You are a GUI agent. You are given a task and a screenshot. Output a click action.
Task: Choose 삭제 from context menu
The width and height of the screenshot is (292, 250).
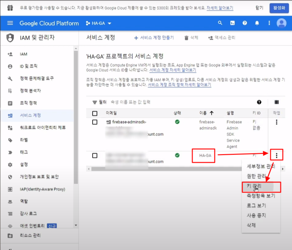(261, 225)
